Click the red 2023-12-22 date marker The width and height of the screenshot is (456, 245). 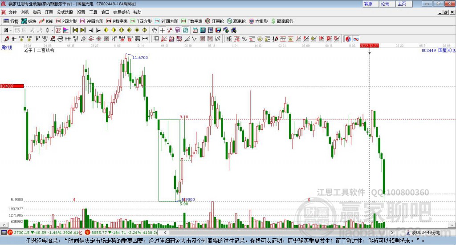[x=369, y=45]
